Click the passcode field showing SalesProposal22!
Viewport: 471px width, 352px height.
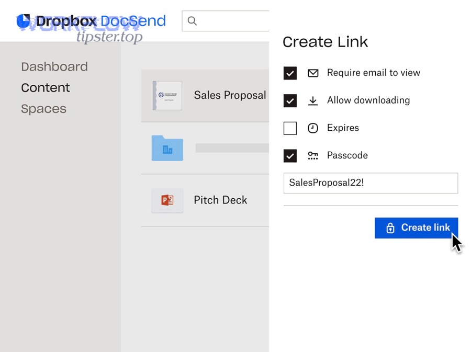tap(371, 183)
